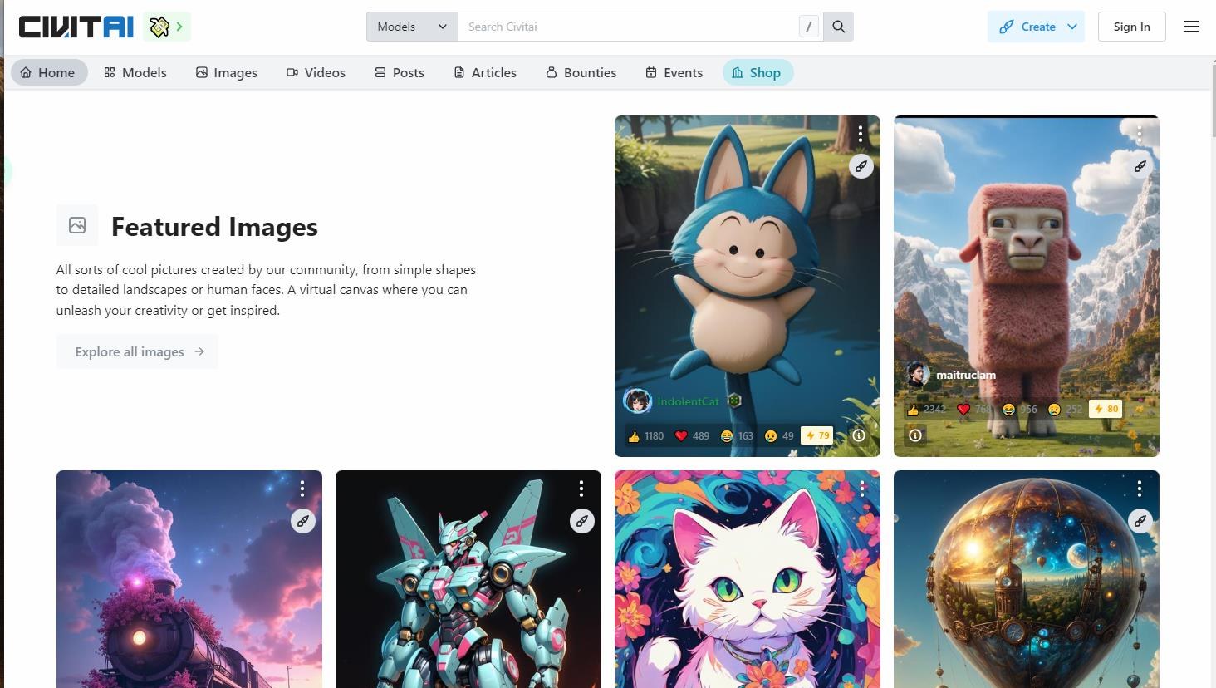Open options menu on balloon globe image

pos(1140,489)
